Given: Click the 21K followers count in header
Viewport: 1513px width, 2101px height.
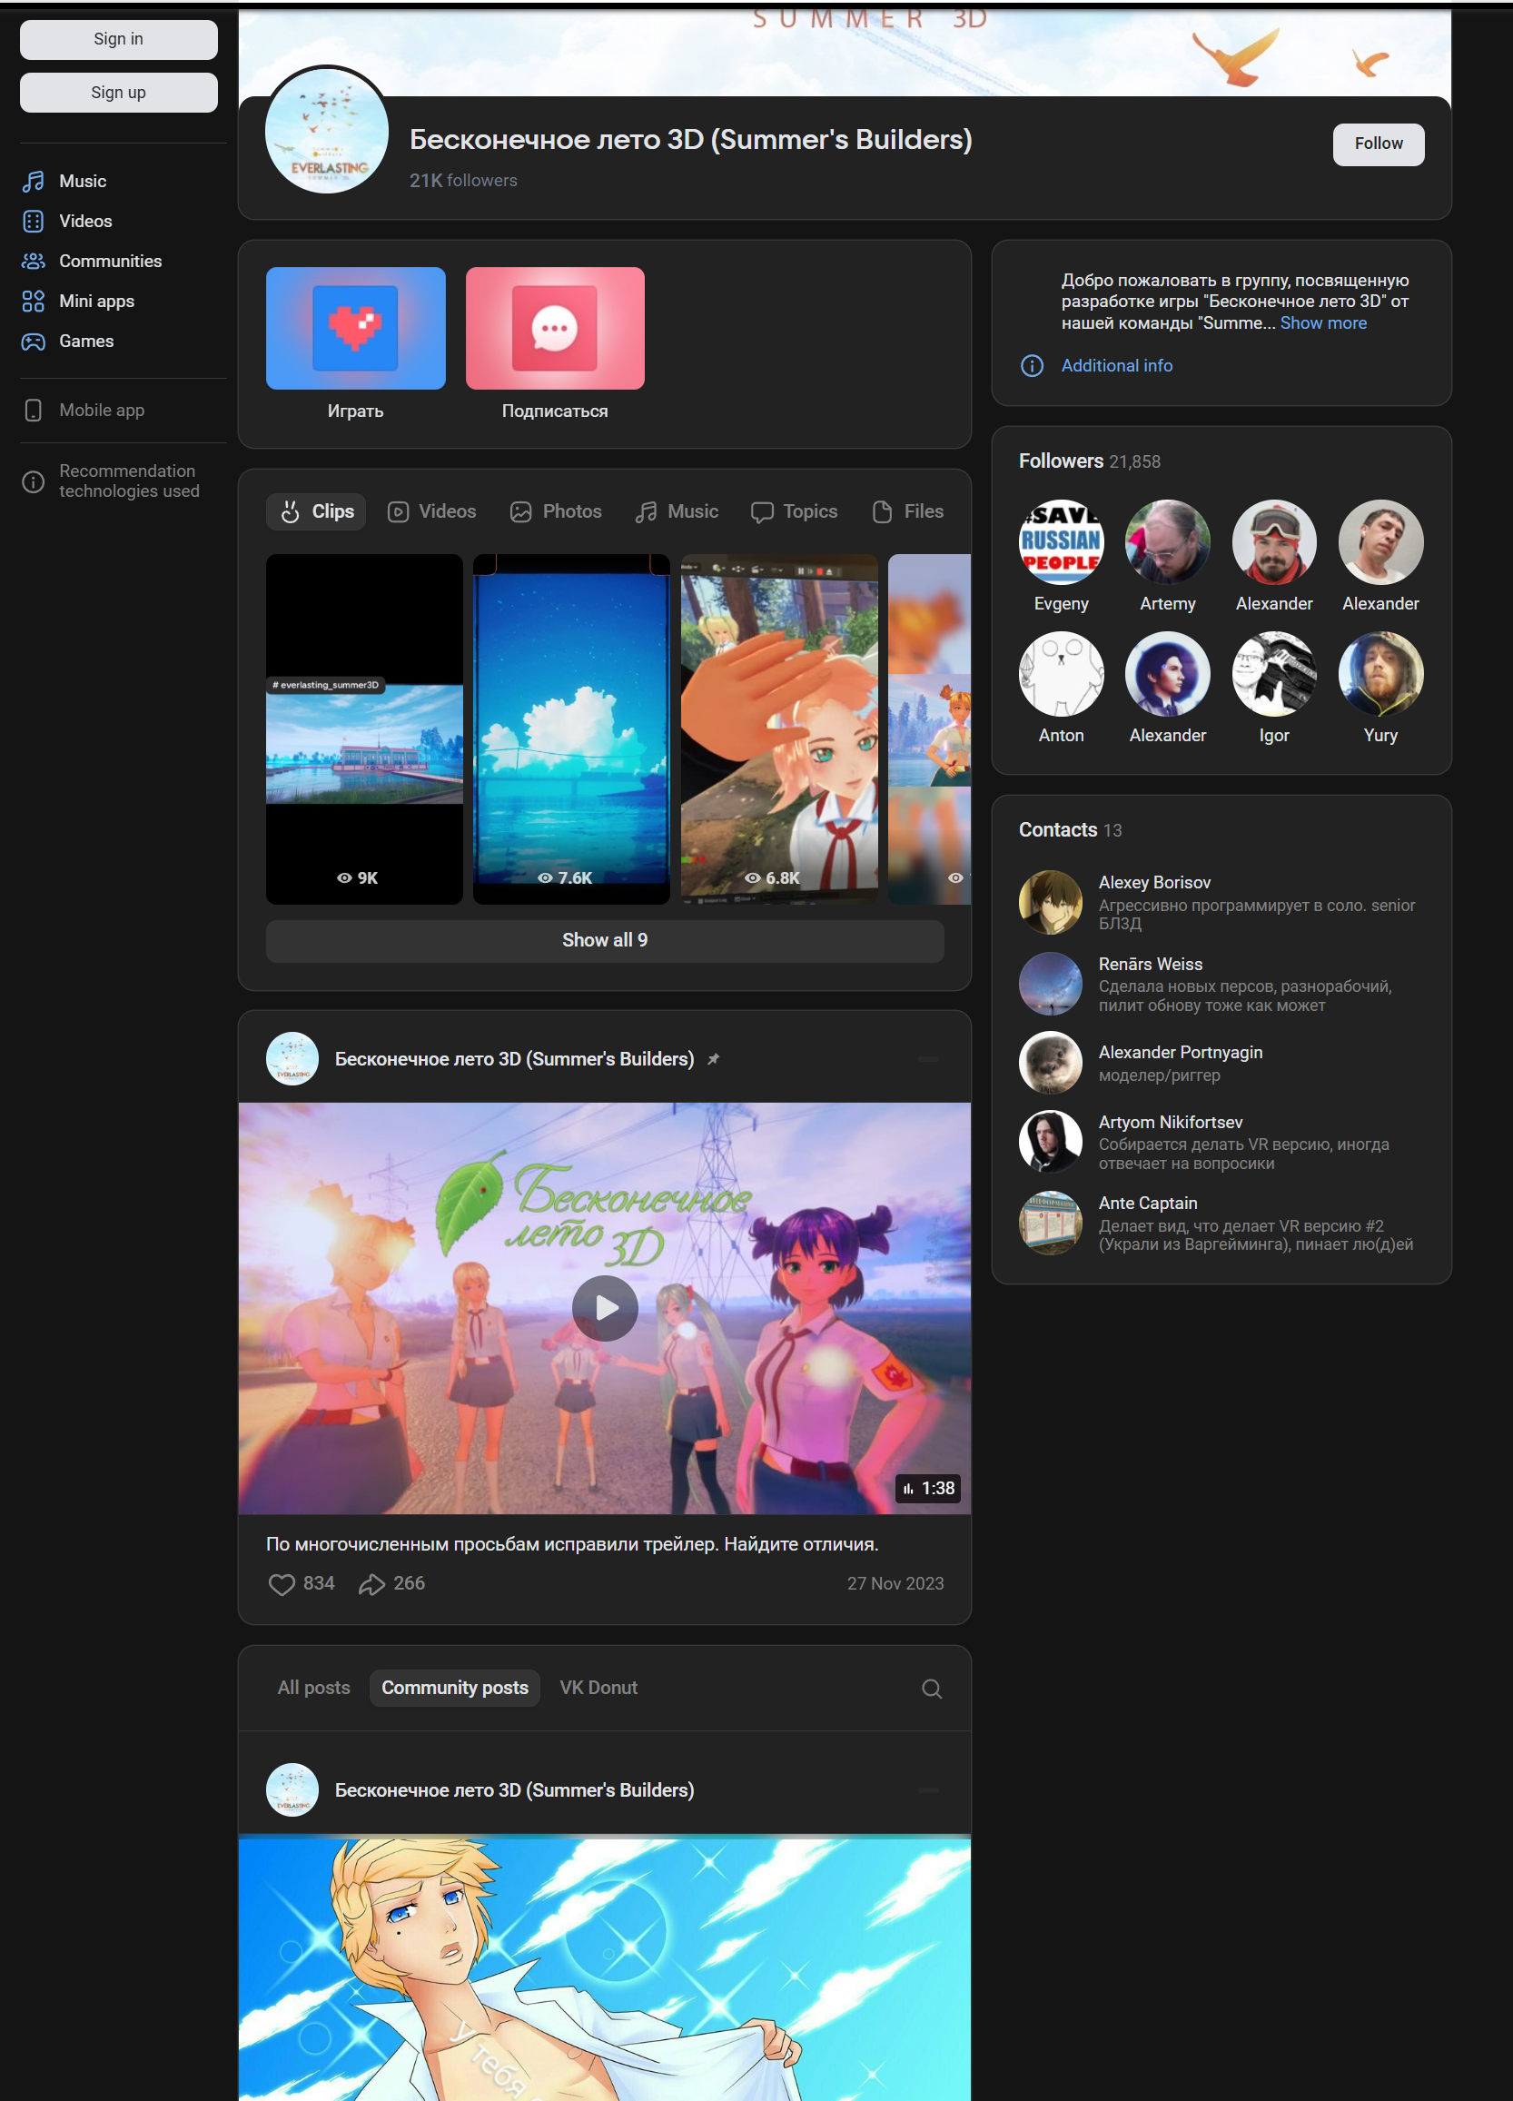Looking at the screenshot, I should point(463,181).
